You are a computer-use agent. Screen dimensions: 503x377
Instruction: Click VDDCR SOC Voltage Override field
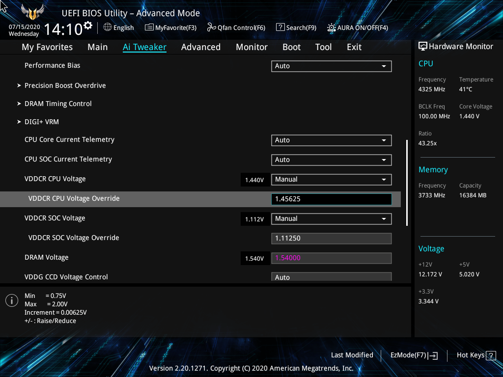[332, 239]
